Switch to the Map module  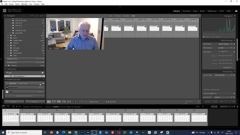tap(195, 11)
